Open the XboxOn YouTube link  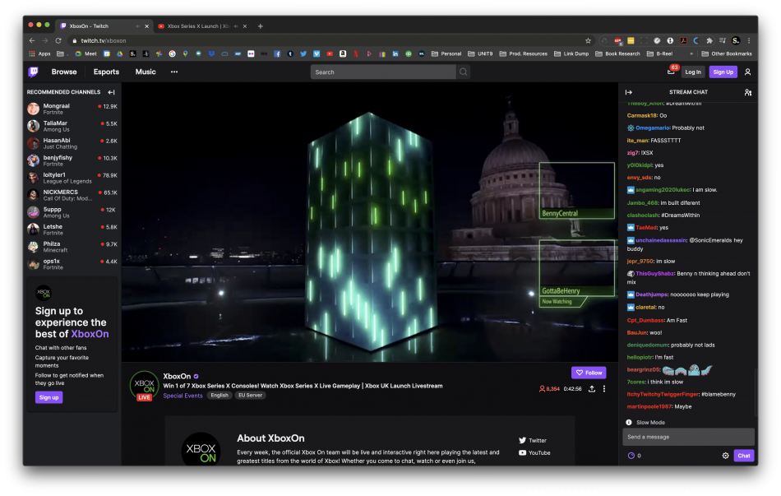coord(534,452)
